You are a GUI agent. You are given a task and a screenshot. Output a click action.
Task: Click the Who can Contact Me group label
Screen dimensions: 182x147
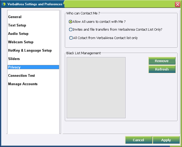click(x=83, y=13)
